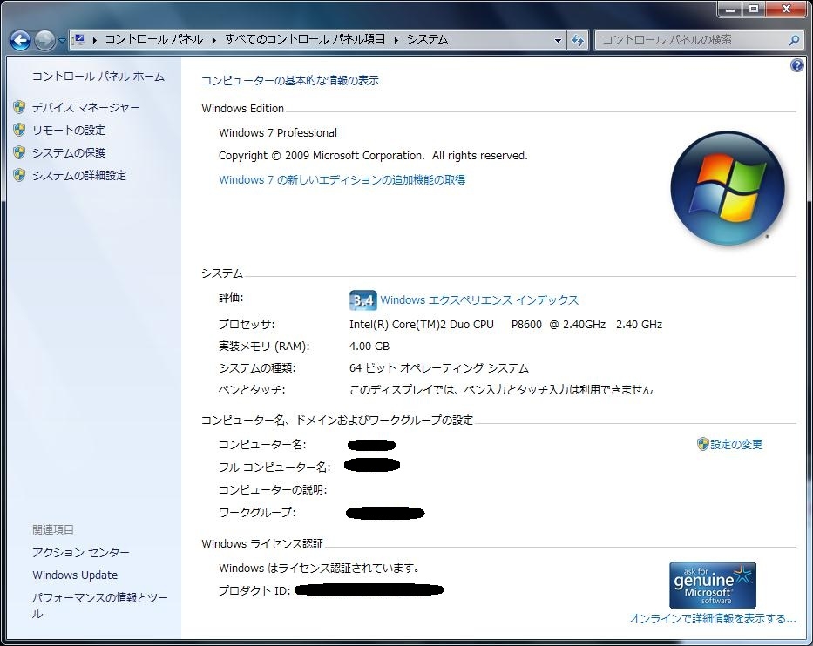Click the shield icon beside システムの詳細設定
The height and width of the screenshot is (646, 813).
(x=19, y=175)
